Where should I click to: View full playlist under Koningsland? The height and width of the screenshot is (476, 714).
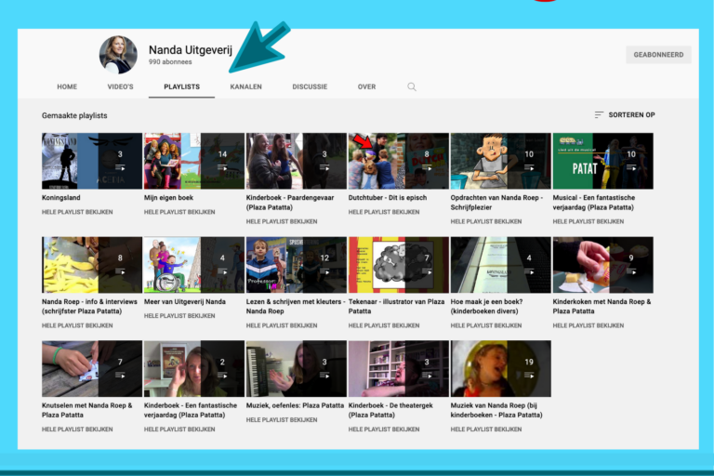tap(77, 212)
